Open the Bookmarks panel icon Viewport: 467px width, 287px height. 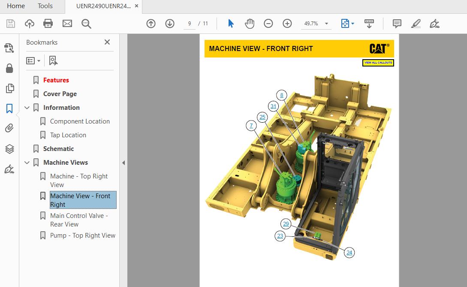point(9,109)
